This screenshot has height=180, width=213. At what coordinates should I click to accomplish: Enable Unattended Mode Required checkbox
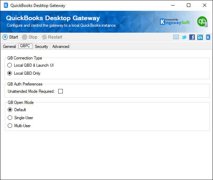click(60, 91)
